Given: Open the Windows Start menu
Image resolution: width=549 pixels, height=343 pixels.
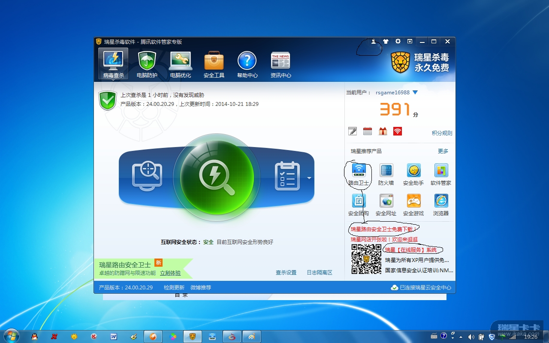Looking at the screenshot, I should tap(11, 336).
